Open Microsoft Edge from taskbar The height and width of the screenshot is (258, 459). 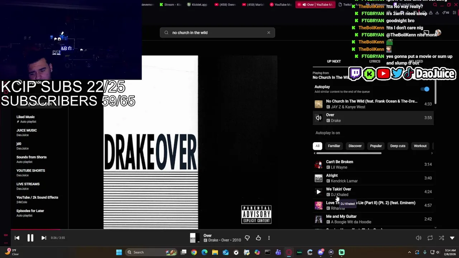(204, 252)
